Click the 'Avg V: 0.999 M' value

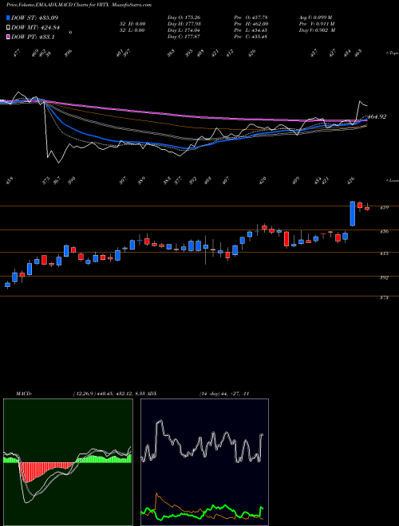tap(316, 18)
